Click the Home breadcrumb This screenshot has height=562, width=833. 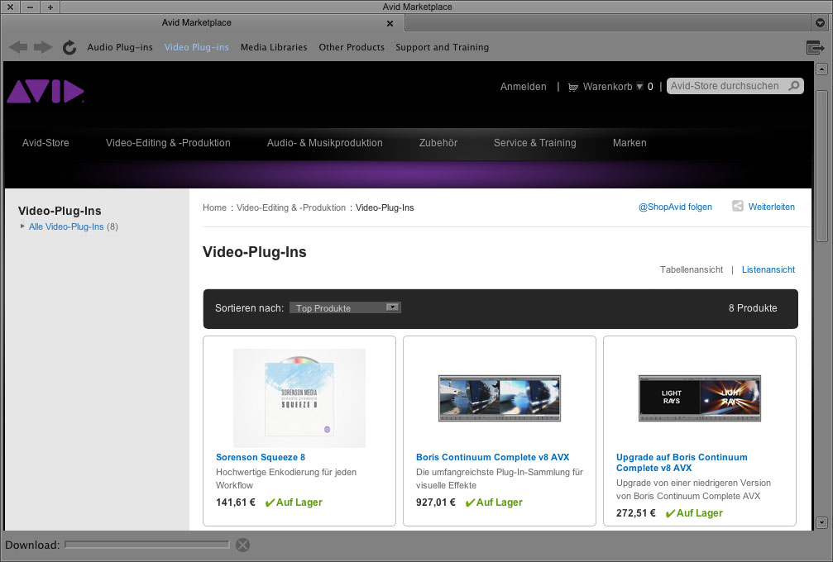click(x=214, y=207)
